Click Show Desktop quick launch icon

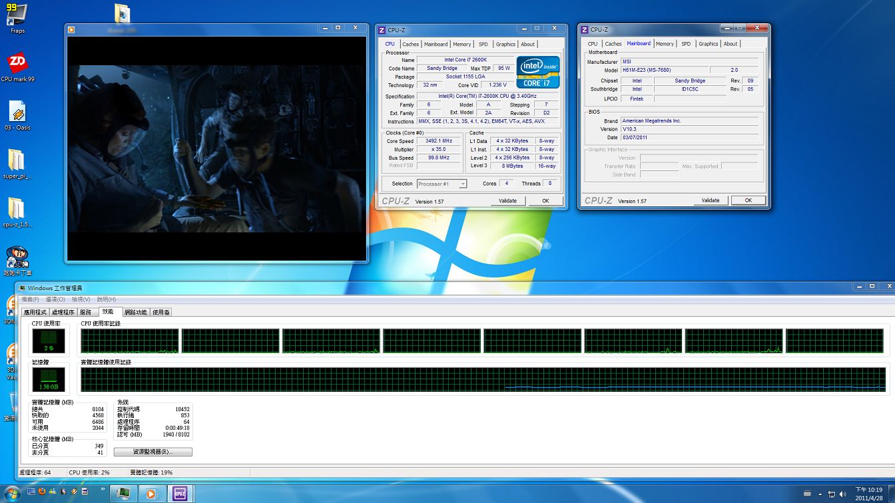pos(31,492)
